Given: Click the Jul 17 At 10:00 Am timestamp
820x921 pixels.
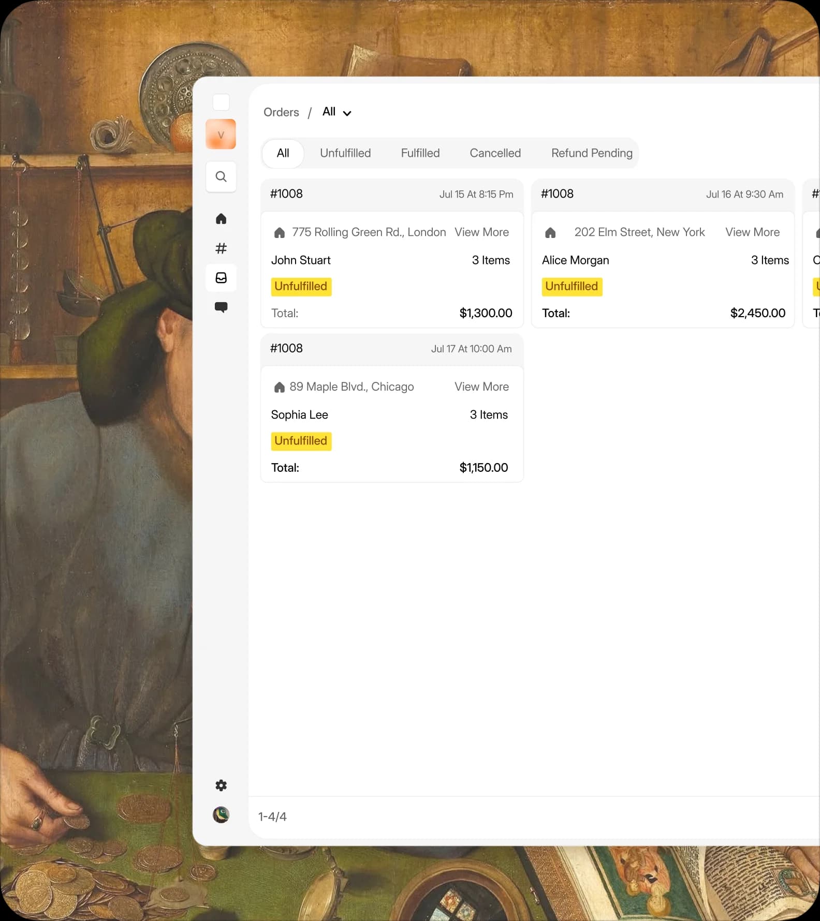Looking at the screenshot, I should pyautogui.click(x=472, y=349).
